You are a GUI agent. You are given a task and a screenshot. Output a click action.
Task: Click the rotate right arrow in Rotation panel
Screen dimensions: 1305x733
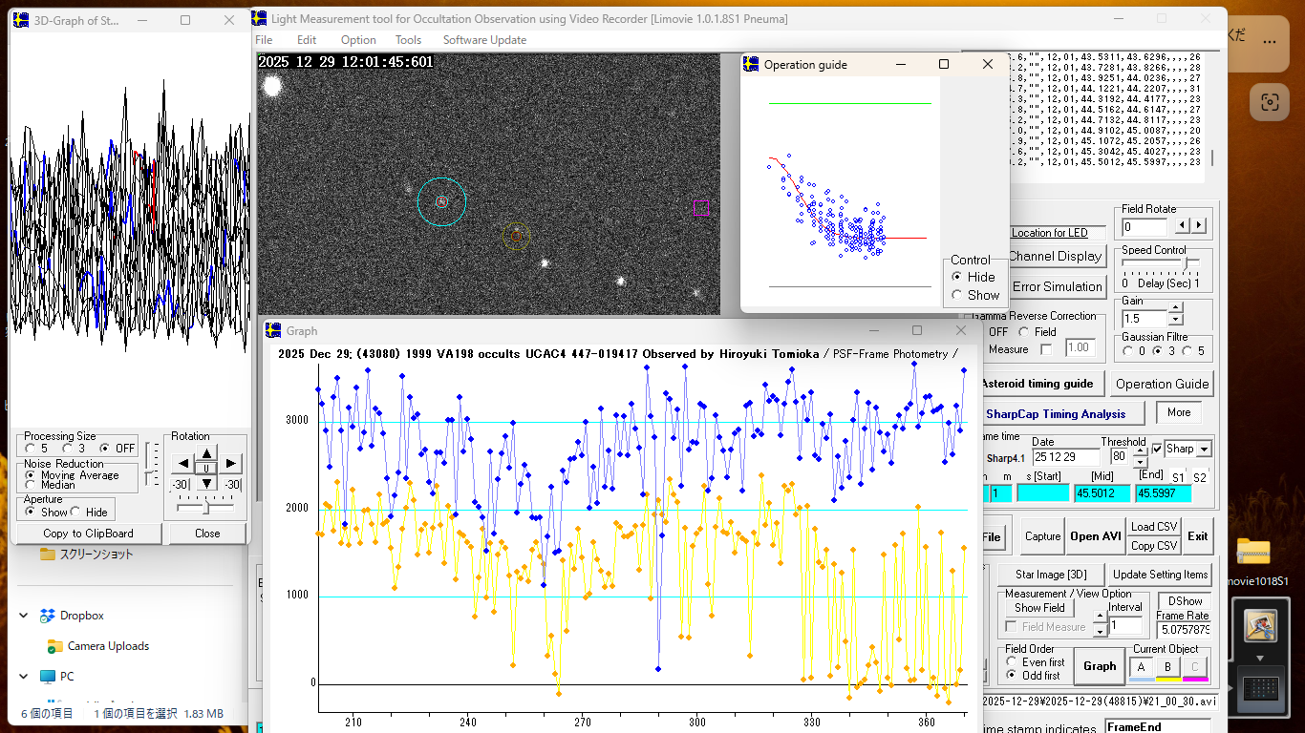point(231,464)
